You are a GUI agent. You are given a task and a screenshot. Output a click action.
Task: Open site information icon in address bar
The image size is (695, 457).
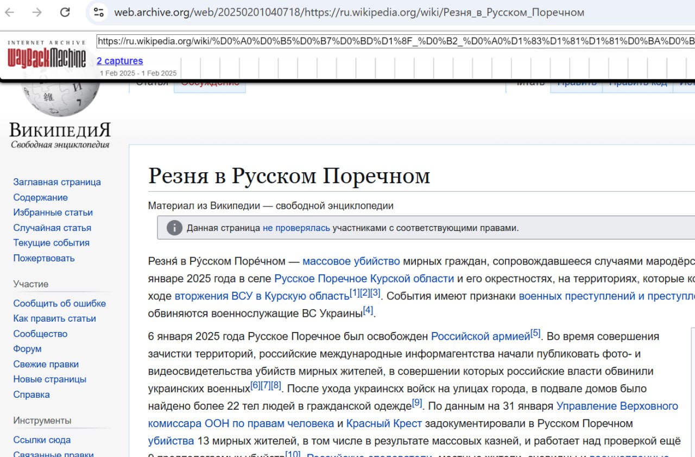coord(98,12)
